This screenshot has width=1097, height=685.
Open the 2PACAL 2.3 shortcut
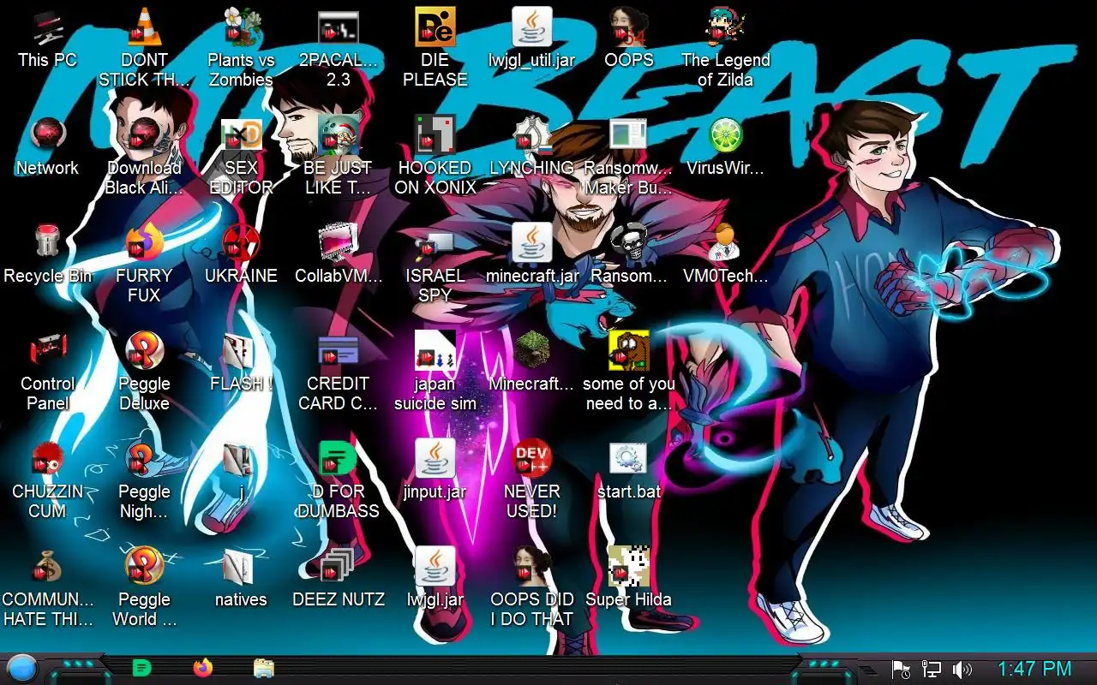(339, 28)
